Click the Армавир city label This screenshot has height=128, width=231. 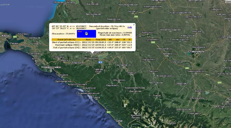pyautogui.click(x=168, y=54)
